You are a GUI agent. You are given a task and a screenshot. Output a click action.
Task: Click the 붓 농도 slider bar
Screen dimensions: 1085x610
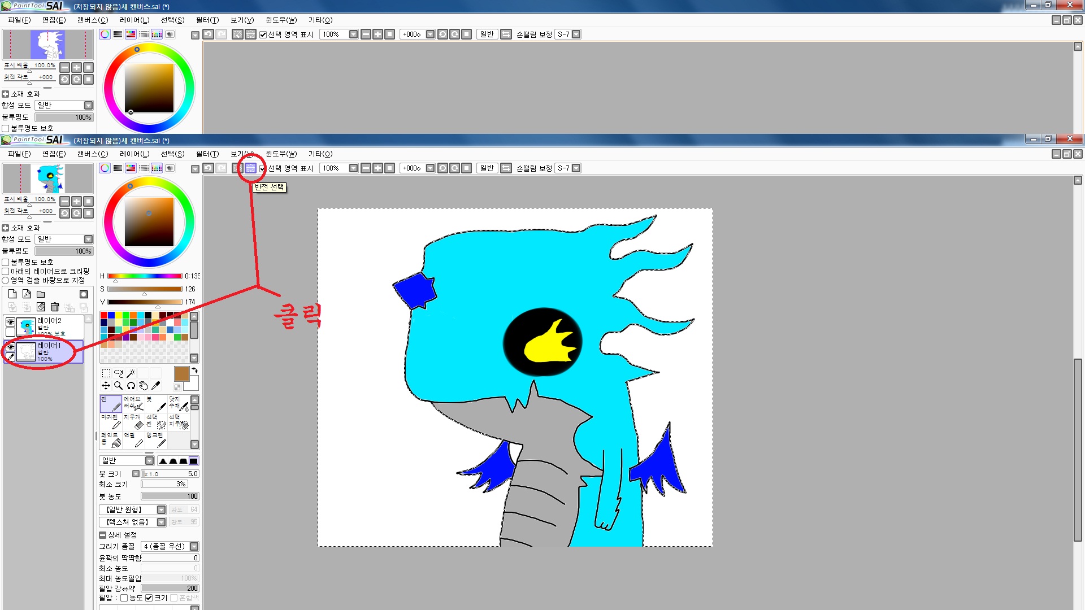click(170, 496)
